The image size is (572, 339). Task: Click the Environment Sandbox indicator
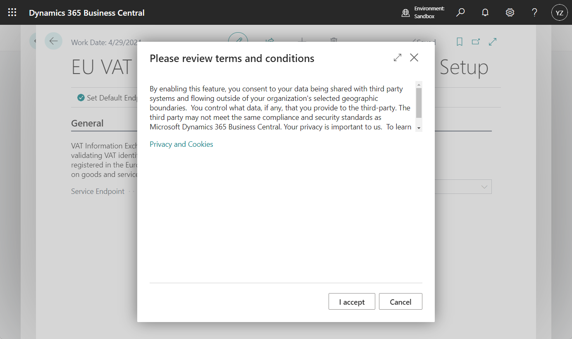[x=424, y=12]
